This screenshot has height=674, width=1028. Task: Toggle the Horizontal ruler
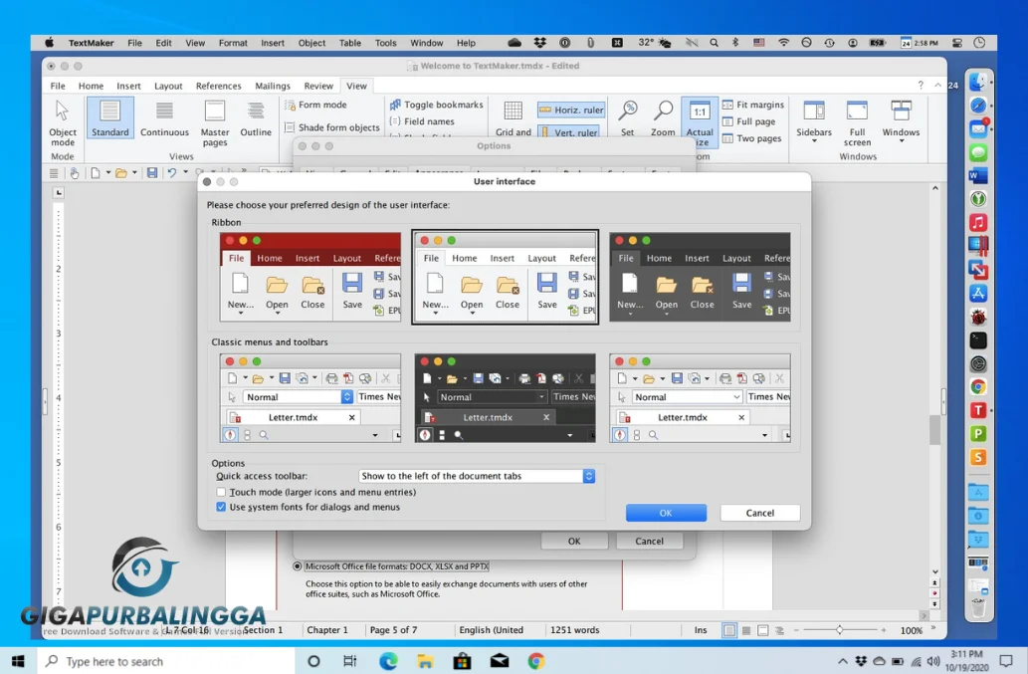(x=570, y=110)
